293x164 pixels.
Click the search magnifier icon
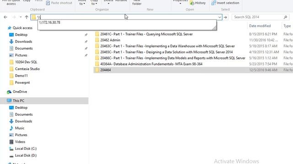(285, 17)
